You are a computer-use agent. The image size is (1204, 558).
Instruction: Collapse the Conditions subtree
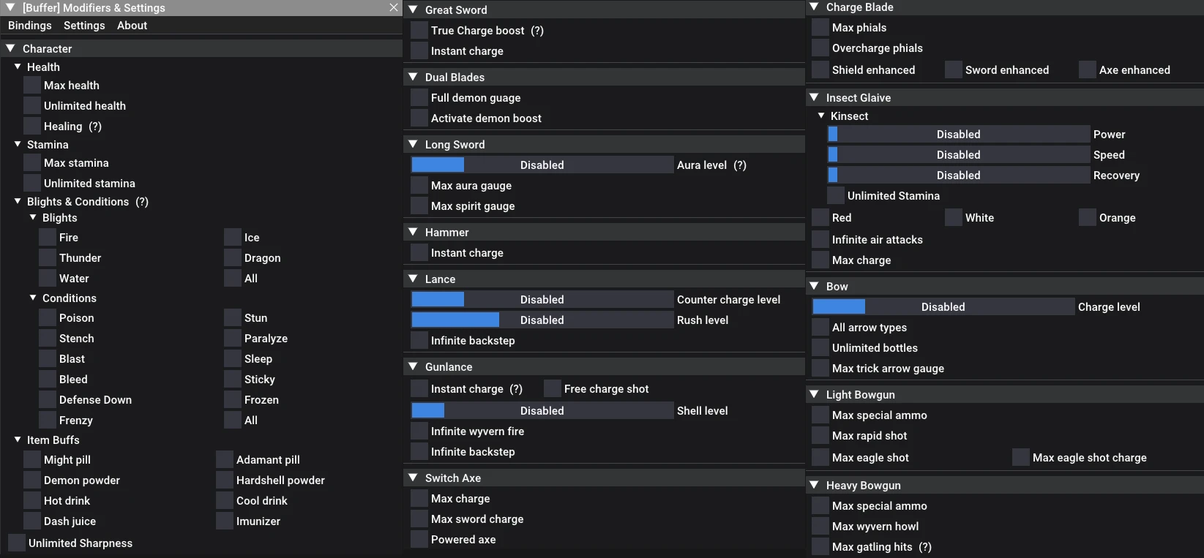pos(33,298)
